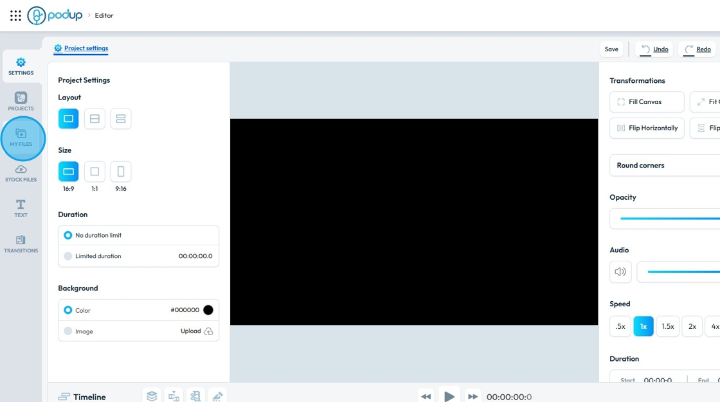Open the Transitions sidebar panel
This screenshot has width=720, height=402.
coord(21,244)
